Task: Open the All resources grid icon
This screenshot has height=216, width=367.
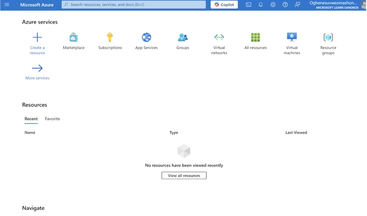Action: pyautogui.click(x=256, y=38)
